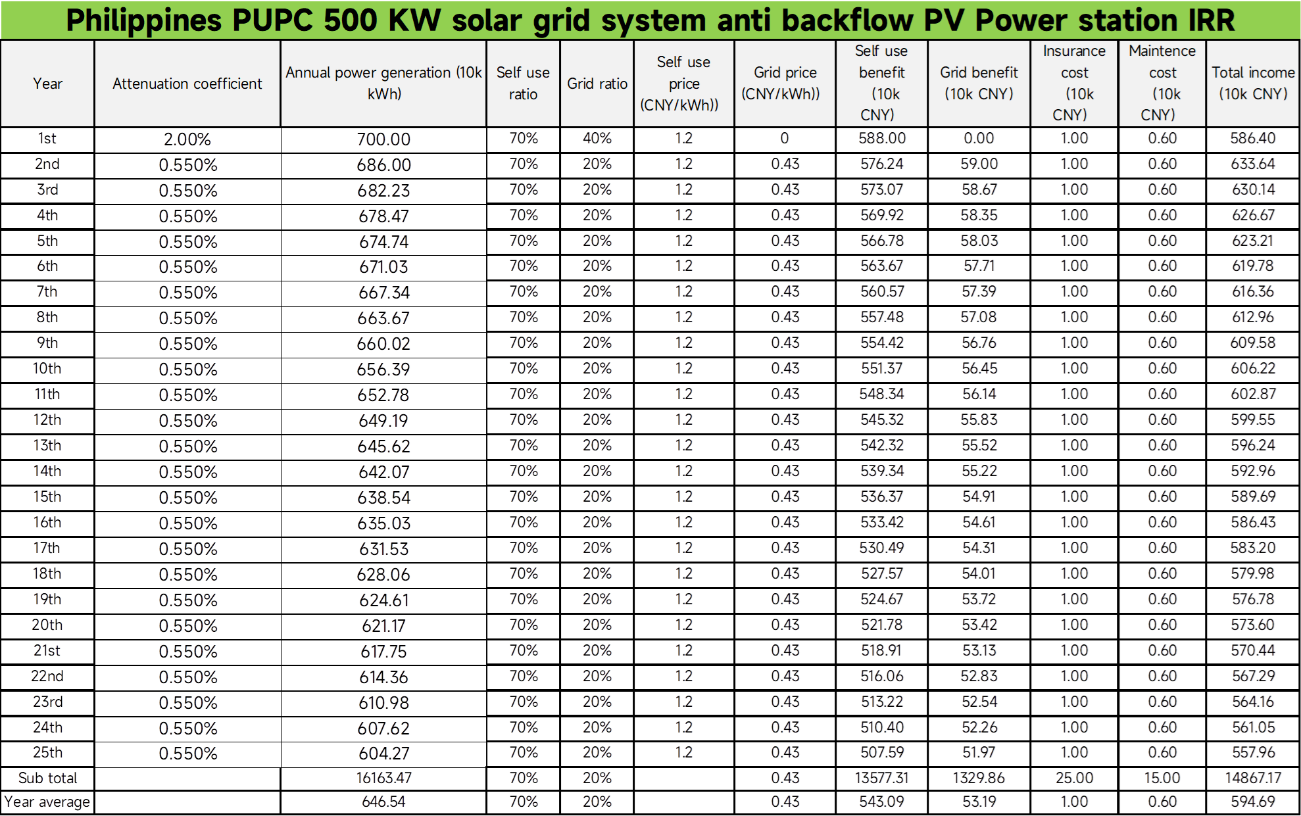Click the 561.05 total income cell
Screen dimensions: 1301x816
pos(1254,728)
